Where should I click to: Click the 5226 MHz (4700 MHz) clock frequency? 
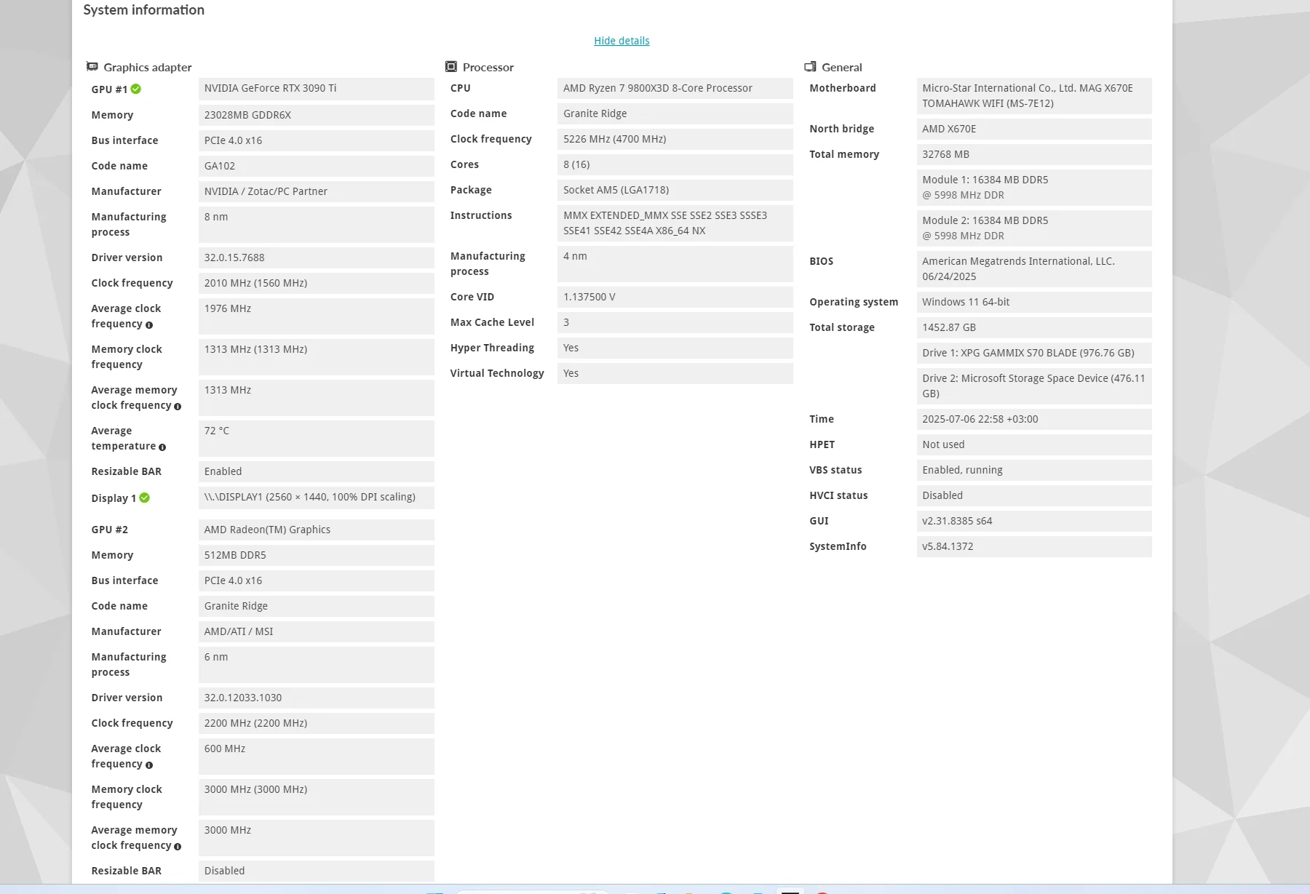[x=675, y=139]
